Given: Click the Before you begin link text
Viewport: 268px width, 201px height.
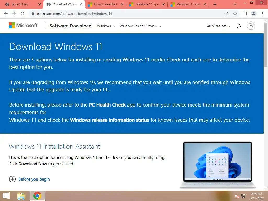Looking at the screenshot, I should pyautogui.click(x=34, y=179).
